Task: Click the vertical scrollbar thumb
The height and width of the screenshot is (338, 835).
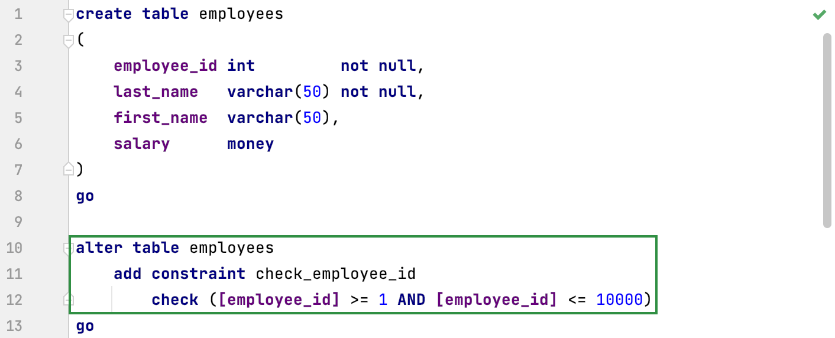Action: point(827,130)
